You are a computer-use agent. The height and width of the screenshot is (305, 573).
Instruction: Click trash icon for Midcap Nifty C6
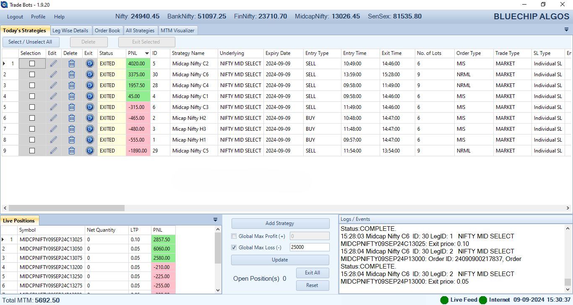pyautogui.click(x=72, y=74)
